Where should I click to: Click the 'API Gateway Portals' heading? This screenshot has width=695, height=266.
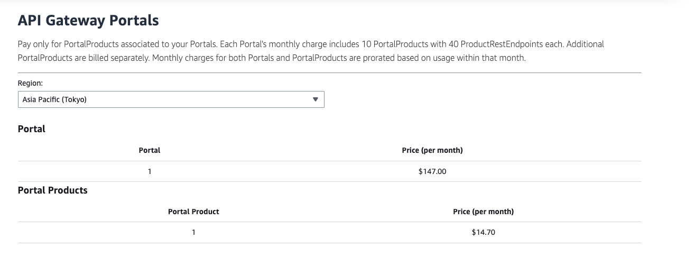tap(88, 21)
